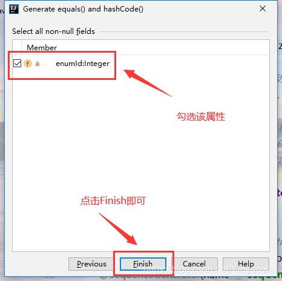
Task: Click Finish to generate the methods
Action: pos(143,264)
